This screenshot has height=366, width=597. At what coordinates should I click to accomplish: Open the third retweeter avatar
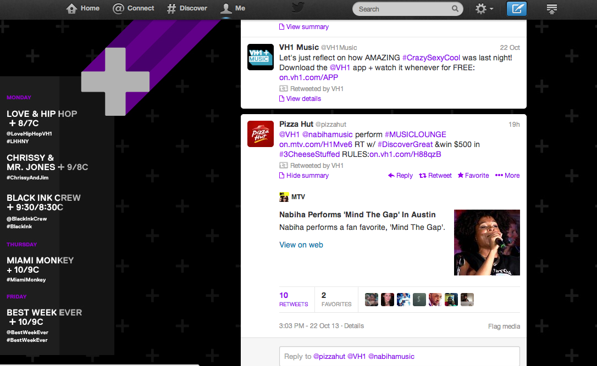403,300
